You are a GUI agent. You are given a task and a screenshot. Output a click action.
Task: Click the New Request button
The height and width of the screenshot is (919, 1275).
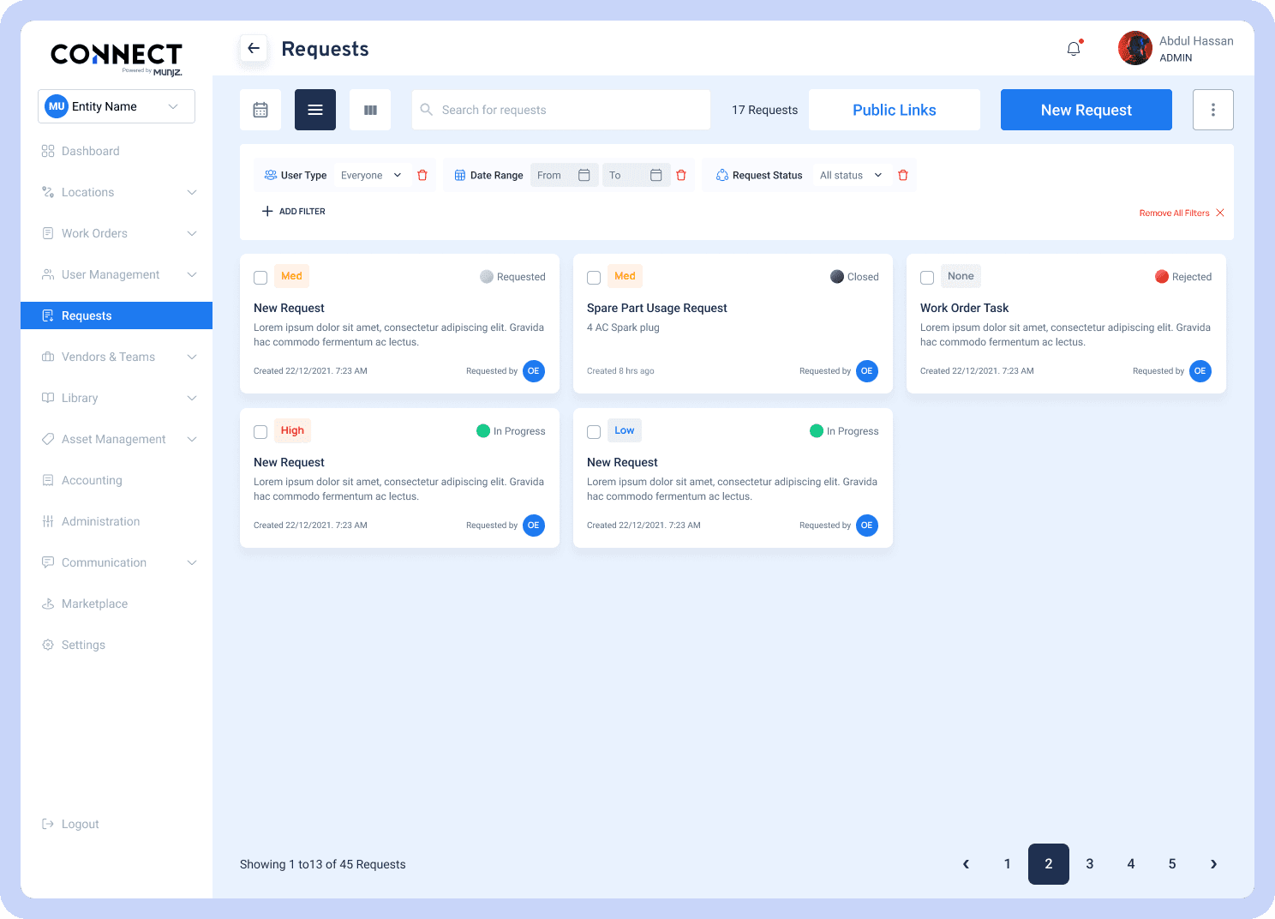point(1086,110)
